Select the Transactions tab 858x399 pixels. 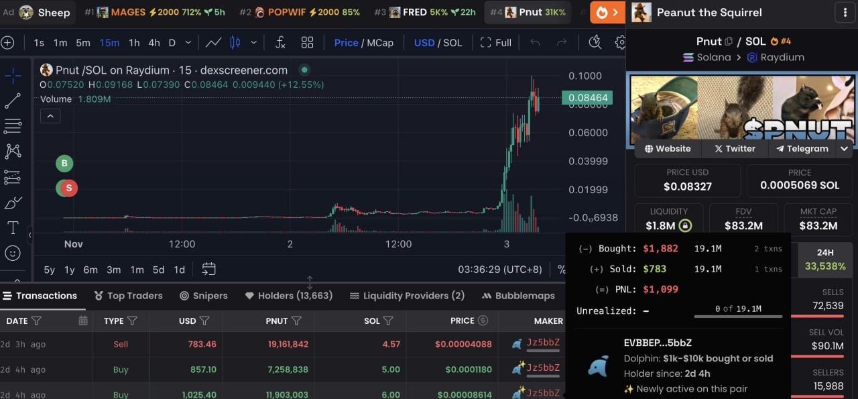[x=40, y=296]
